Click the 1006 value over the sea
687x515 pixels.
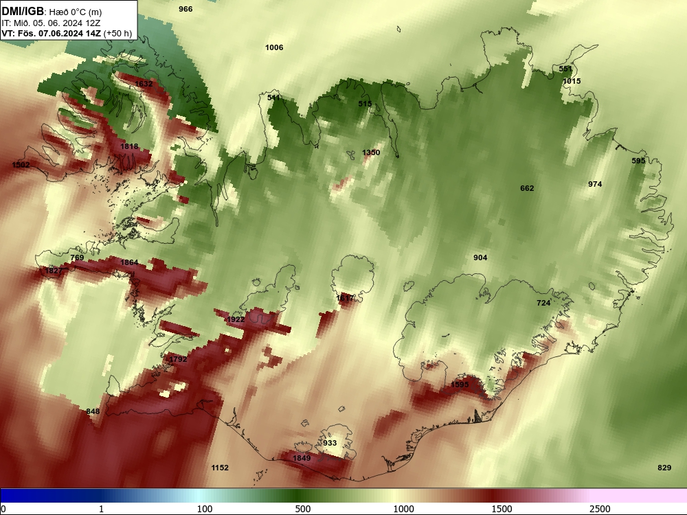pos(274,47)
